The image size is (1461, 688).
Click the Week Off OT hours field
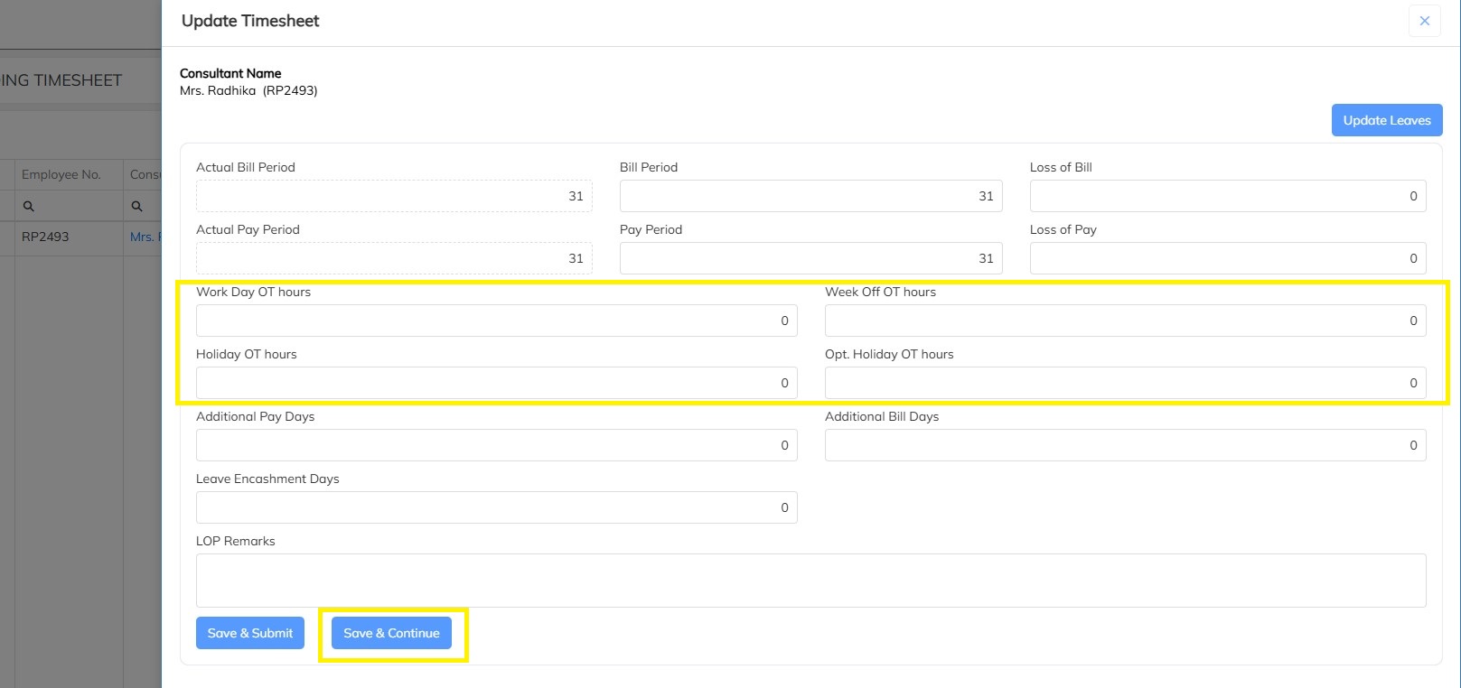(x=1125, y=321)
